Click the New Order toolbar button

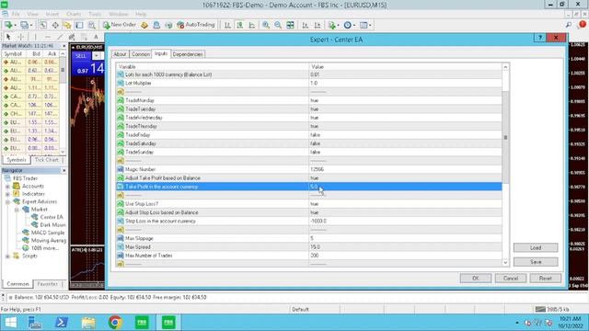tap(119, 25)
